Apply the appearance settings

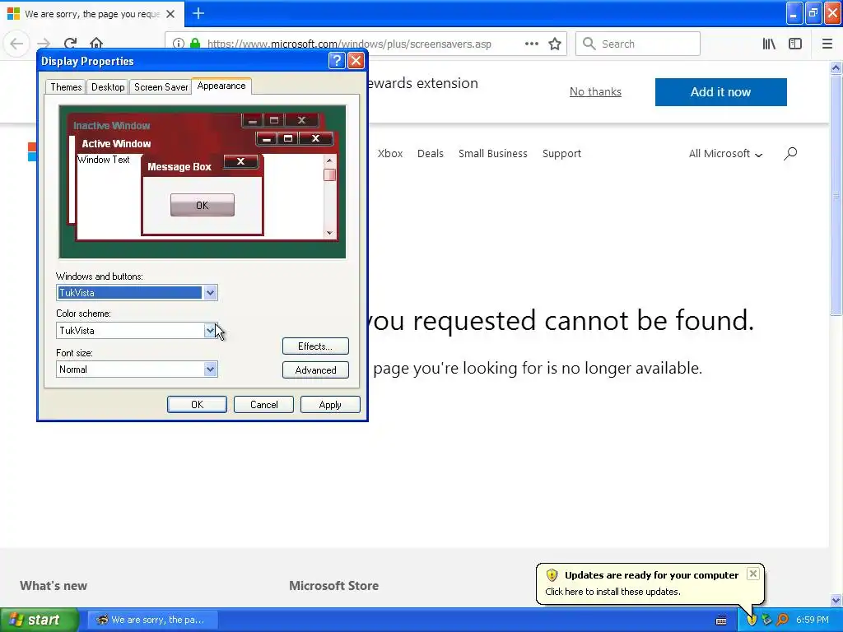(330, 405)
